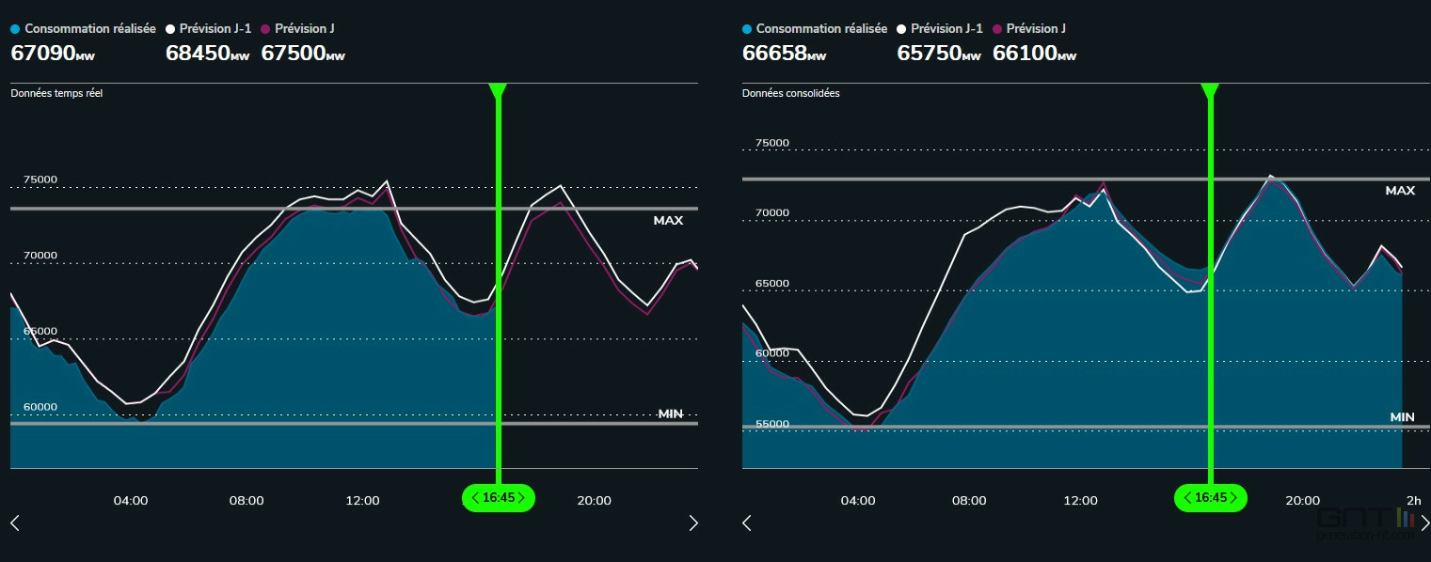Step forward time with the 16:45 right chevron, real-time chart
The width and height of the screenshot is (1431, 562).
pyautogui.click(x=522, y=498)
